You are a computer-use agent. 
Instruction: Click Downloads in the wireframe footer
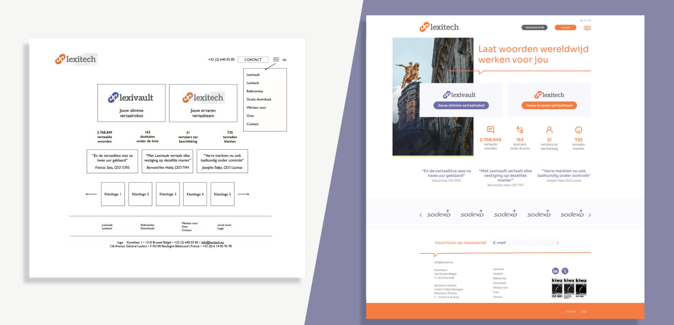(x=147, y=228)
